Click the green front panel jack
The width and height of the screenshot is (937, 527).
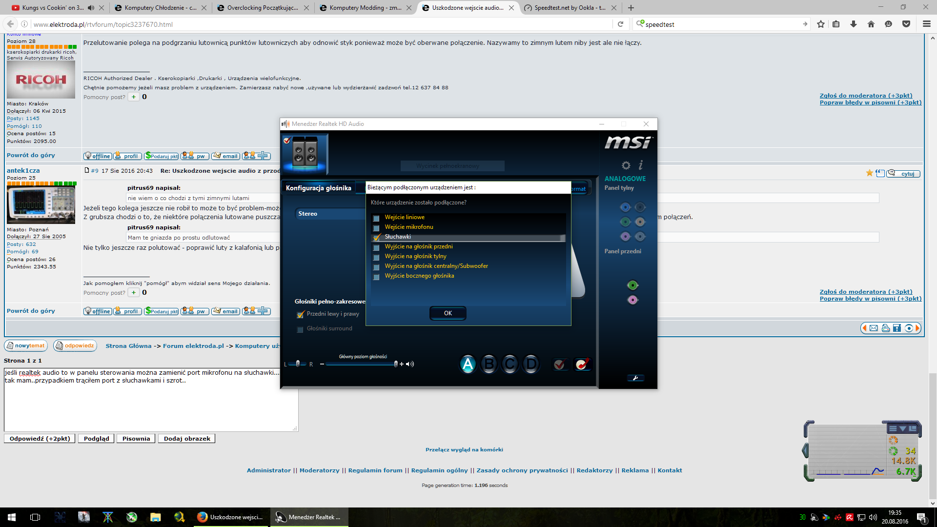pyautogui.click(x=632, y=285)
